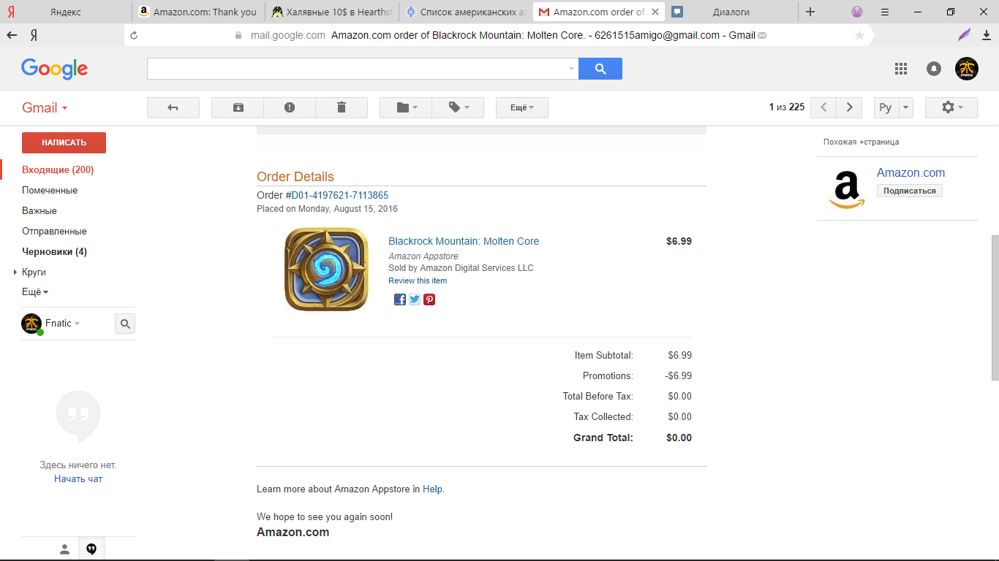This screenshot has width=999, height=561.
Task: Open the Входящие (200) folder
Action: tap(58, 170)
